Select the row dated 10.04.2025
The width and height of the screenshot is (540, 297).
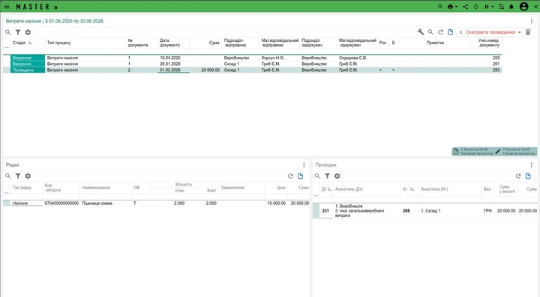tap(253, 58)
